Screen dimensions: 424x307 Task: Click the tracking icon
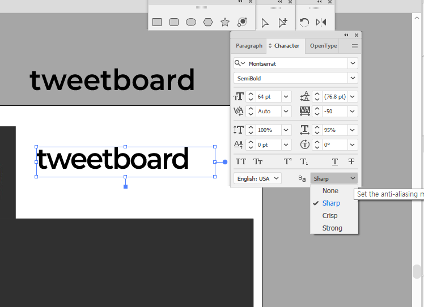coord(305,112)
